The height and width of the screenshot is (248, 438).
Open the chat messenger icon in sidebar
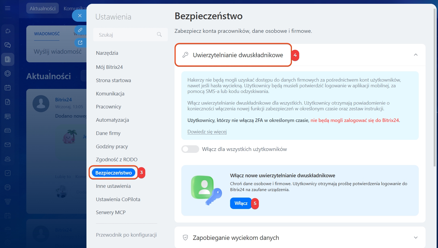coord(8,45)
